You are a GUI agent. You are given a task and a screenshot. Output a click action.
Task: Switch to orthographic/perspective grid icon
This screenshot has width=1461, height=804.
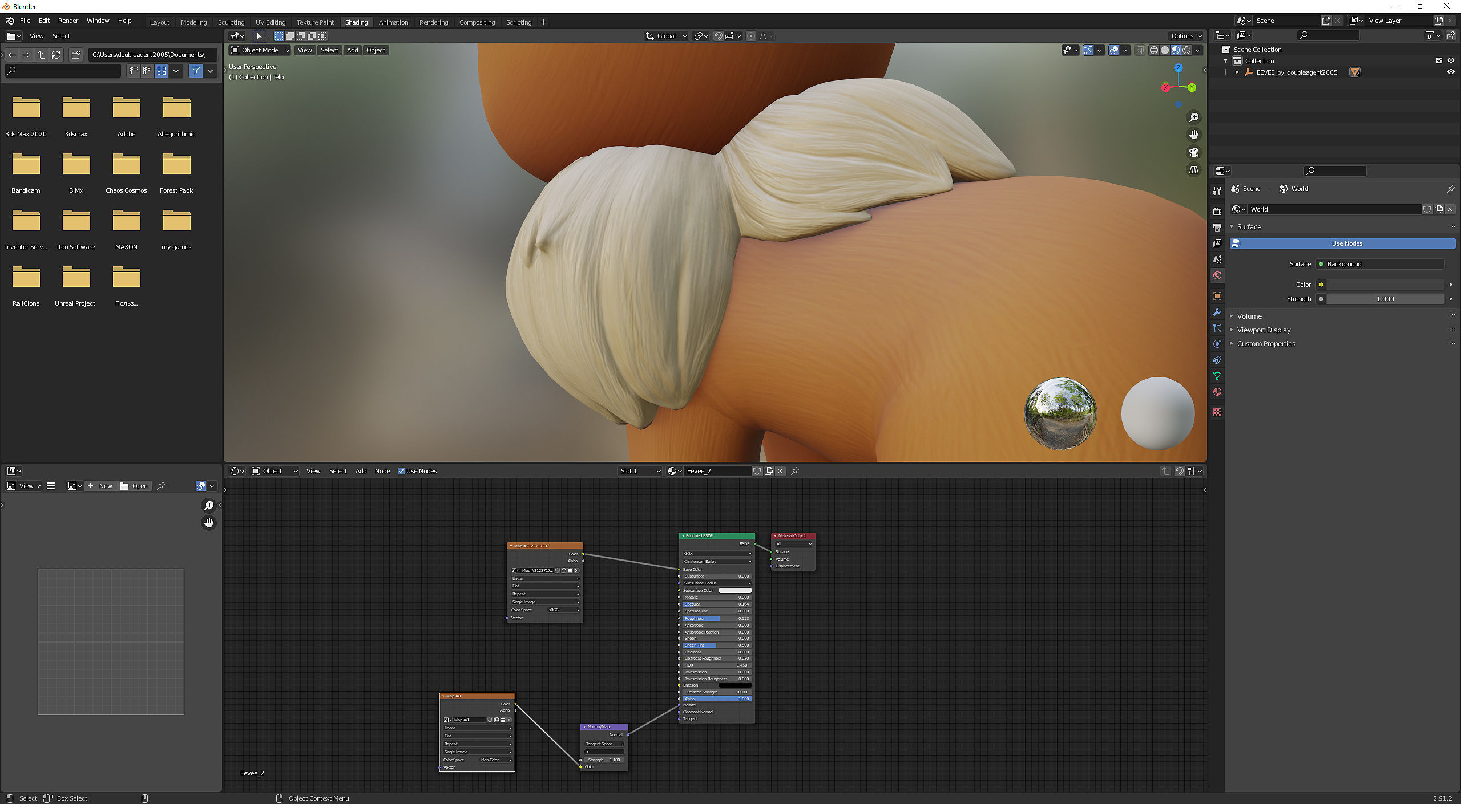pyautogui.click(x=1193, y=170)
